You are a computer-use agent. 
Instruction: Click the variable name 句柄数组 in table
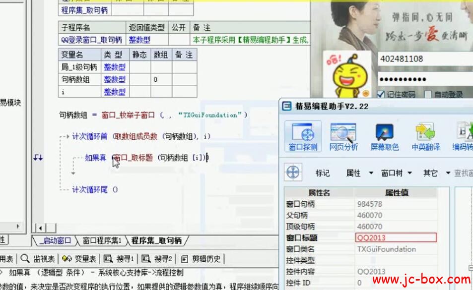(x=75, y=79)
